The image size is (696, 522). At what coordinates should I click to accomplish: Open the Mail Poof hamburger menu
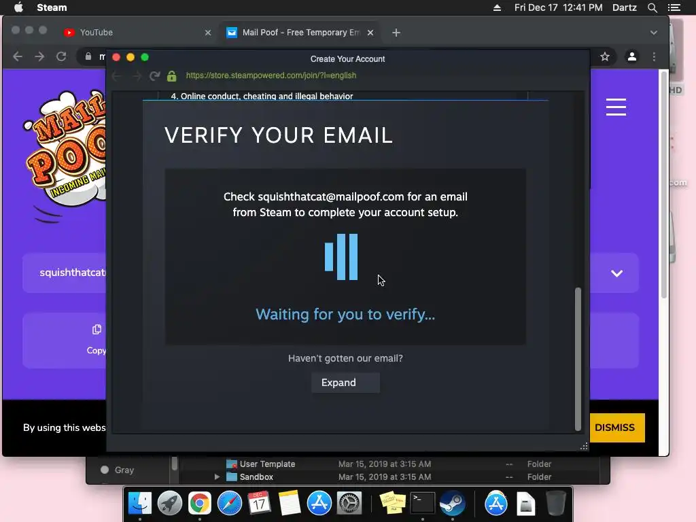click(616, 107)
